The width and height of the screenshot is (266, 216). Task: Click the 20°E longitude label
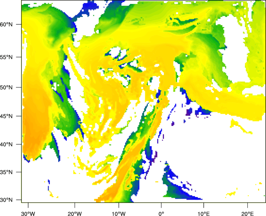[247, 214]
